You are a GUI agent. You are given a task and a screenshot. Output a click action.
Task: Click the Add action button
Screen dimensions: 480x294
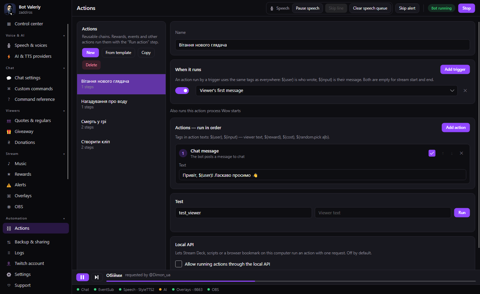(x=456, y=128)
